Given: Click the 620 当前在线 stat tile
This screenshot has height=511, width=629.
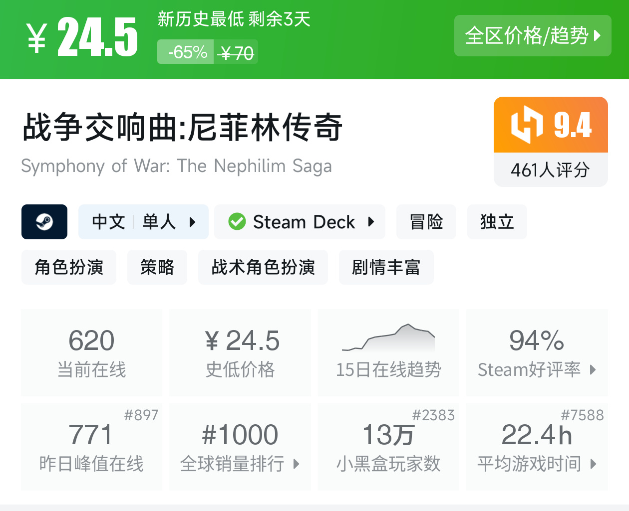Looking at the screenshot, I should (92, 352).
